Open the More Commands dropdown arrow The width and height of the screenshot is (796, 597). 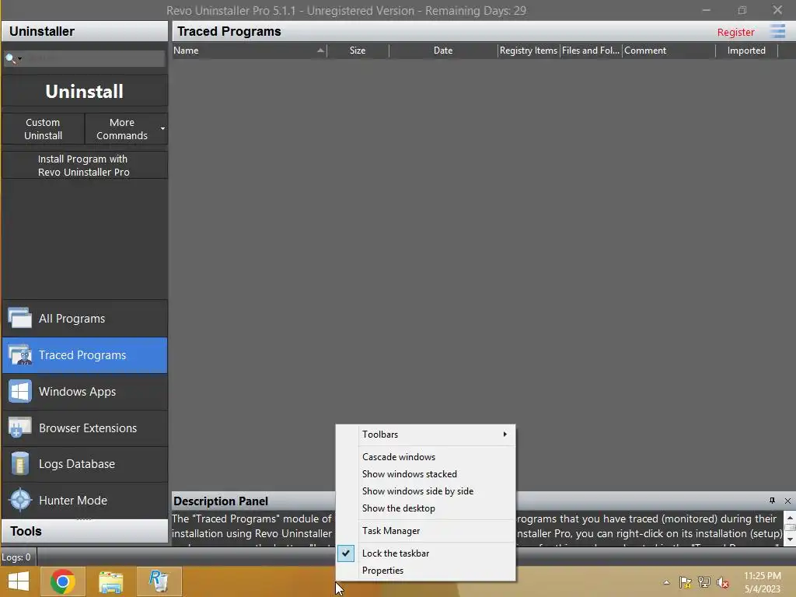[x=162, y=128]
